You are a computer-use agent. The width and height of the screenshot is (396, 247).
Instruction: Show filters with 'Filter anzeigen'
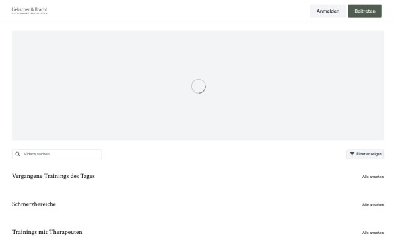click(365, 154)
